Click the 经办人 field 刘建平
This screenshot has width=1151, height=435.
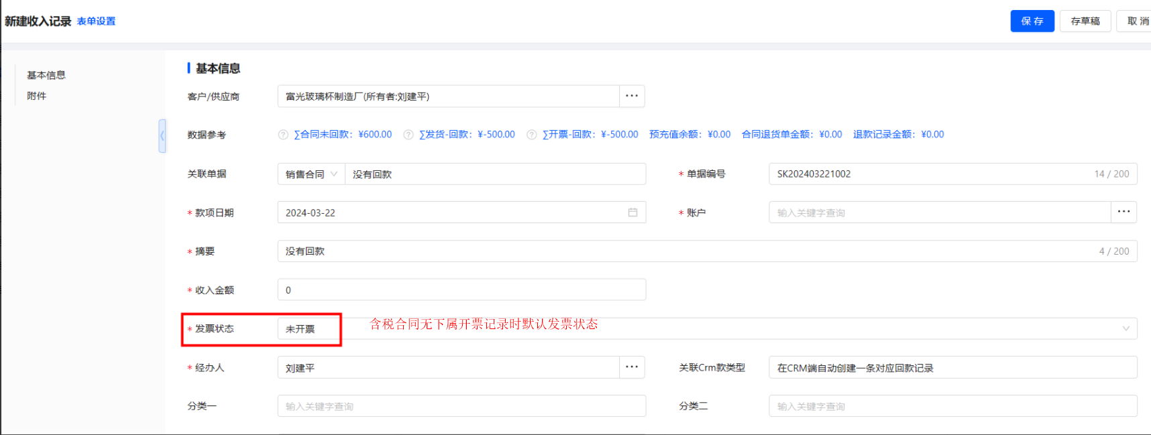[449, 368]
